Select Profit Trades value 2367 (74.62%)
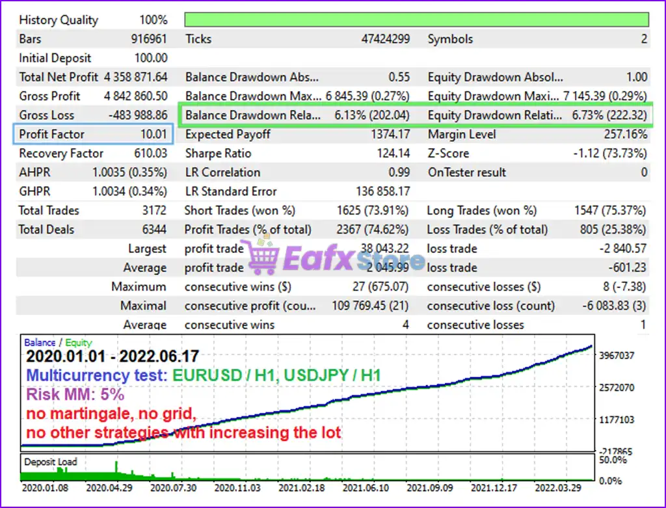This screenshot has width=666, height=508. pos(373,230)
